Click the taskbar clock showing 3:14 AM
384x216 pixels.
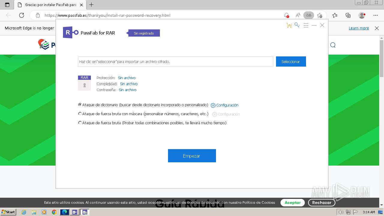click(369, 212)
